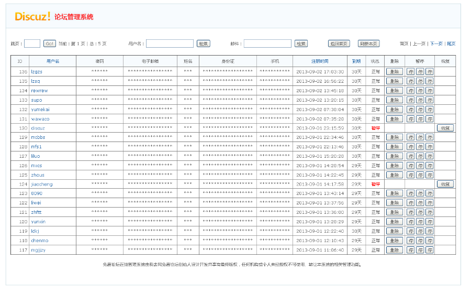This screenshot has height=293, width=471.
Task: Click last 停 button in wawaco row
Action: (x=430, y=119)
